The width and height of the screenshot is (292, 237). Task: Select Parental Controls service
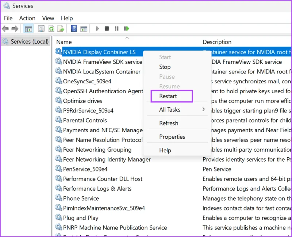click(x=85, y=121)
